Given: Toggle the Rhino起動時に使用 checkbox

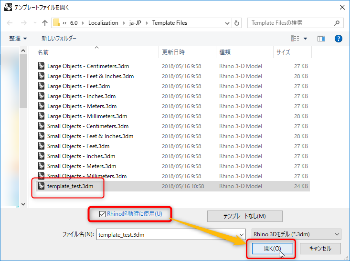Looking at the screenshot, I should (x=102, y=214).
